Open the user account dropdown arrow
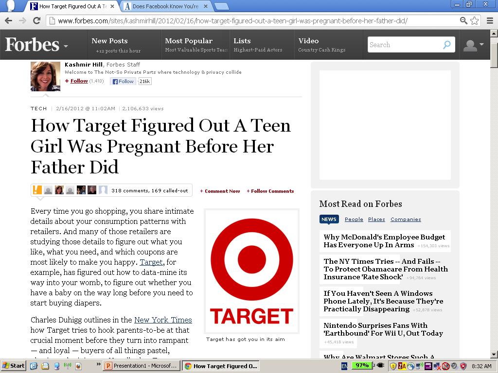Image resolution: width=498 pixels, height=373 pixels. coord(481,44)
